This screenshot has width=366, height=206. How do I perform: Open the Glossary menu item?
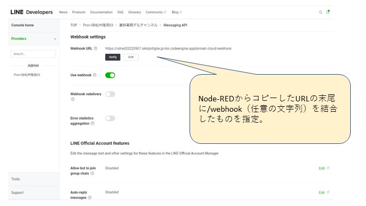pos(135,12)
